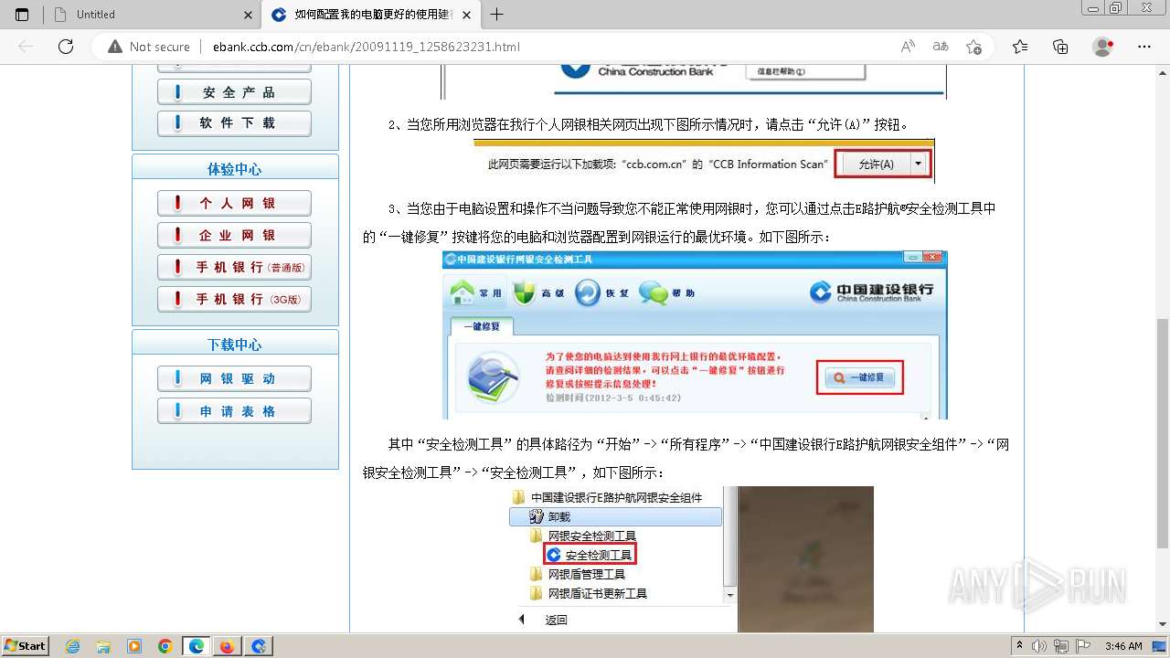
Task: Go back one page
Action: pos(26,47)
